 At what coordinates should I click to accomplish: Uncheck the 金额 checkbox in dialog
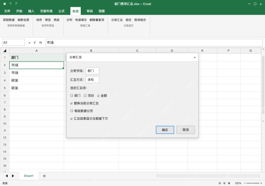point(98,96)
